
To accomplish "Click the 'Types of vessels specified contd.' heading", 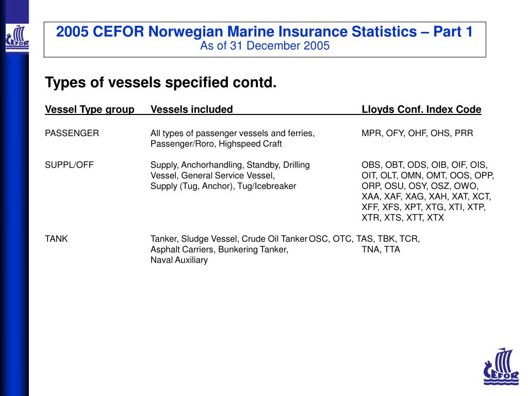I will [161, 82].
